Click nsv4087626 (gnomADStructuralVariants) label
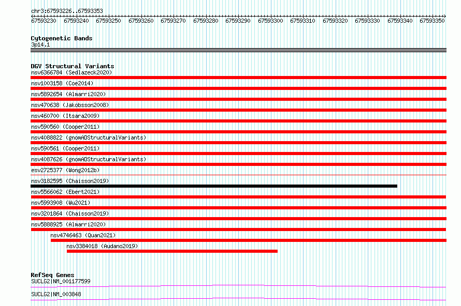The image size is (461, 306). (89, 159)
